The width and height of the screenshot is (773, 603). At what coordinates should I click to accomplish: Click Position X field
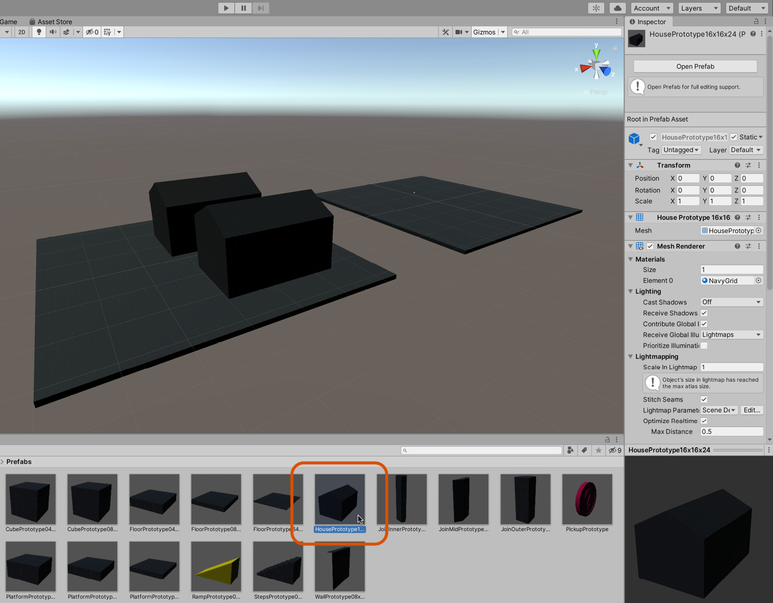(x=688, y=178)
